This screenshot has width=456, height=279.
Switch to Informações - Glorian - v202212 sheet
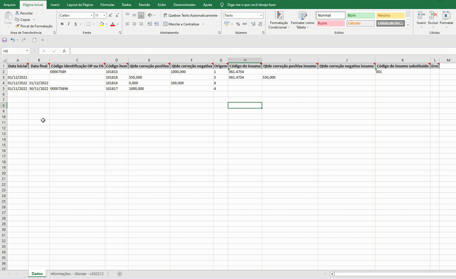tap(77, 274)
